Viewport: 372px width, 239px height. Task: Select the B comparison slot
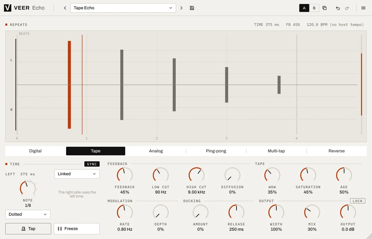click(314, 8)
